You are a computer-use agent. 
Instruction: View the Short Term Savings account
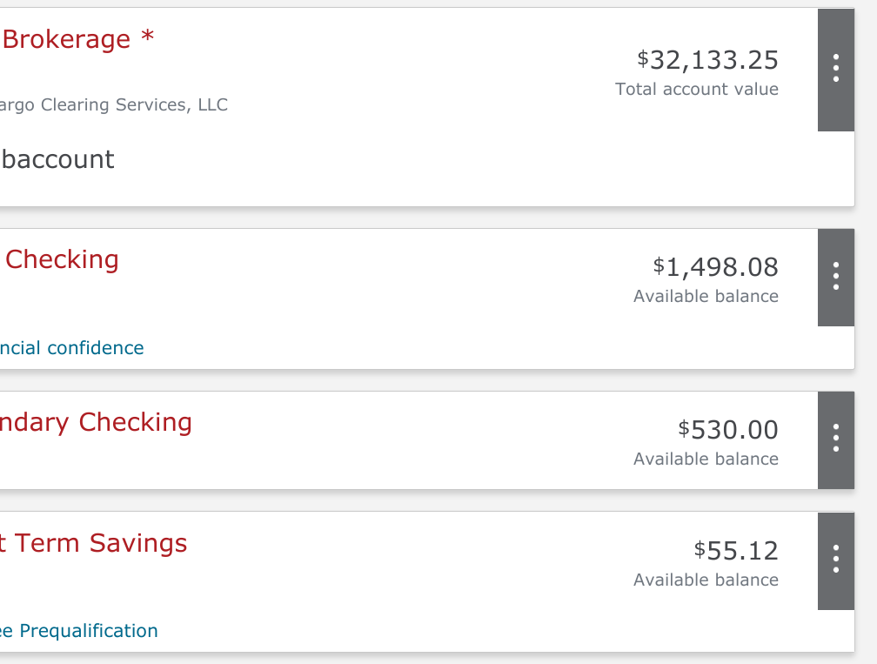[93, 543]
